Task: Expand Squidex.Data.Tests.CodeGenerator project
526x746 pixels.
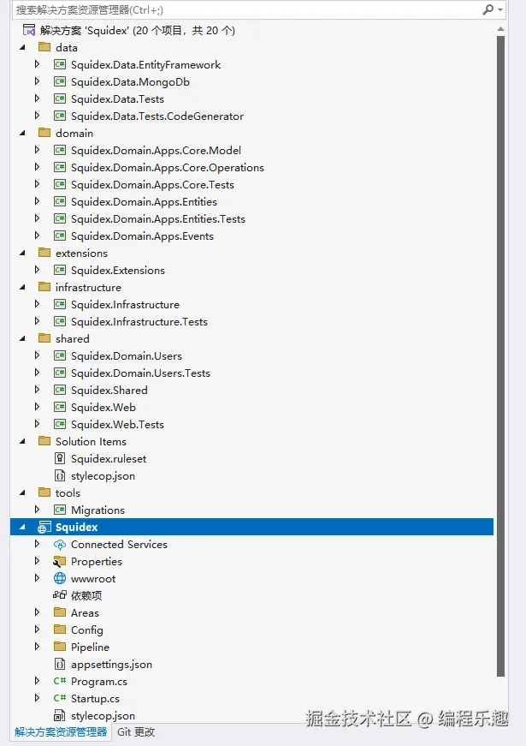Action: click(x=37, y=116)
